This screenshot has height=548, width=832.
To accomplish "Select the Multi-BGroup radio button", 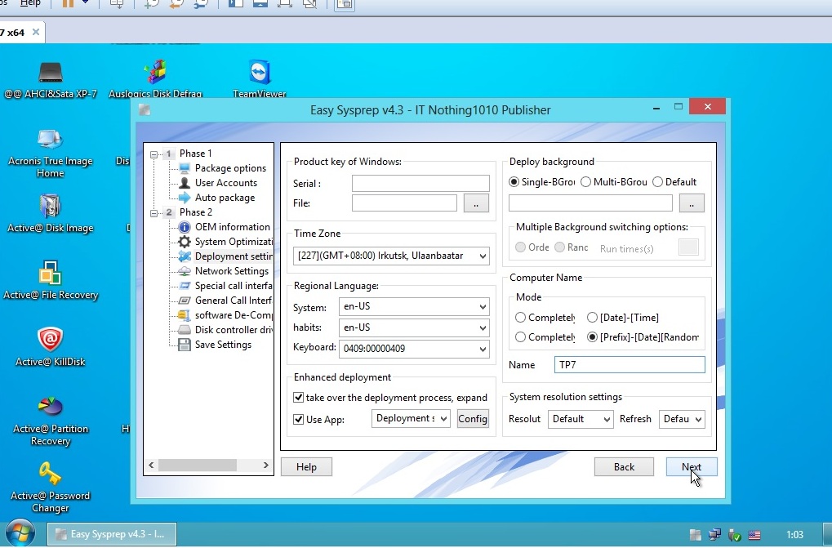I will click(x=585, y=182).
